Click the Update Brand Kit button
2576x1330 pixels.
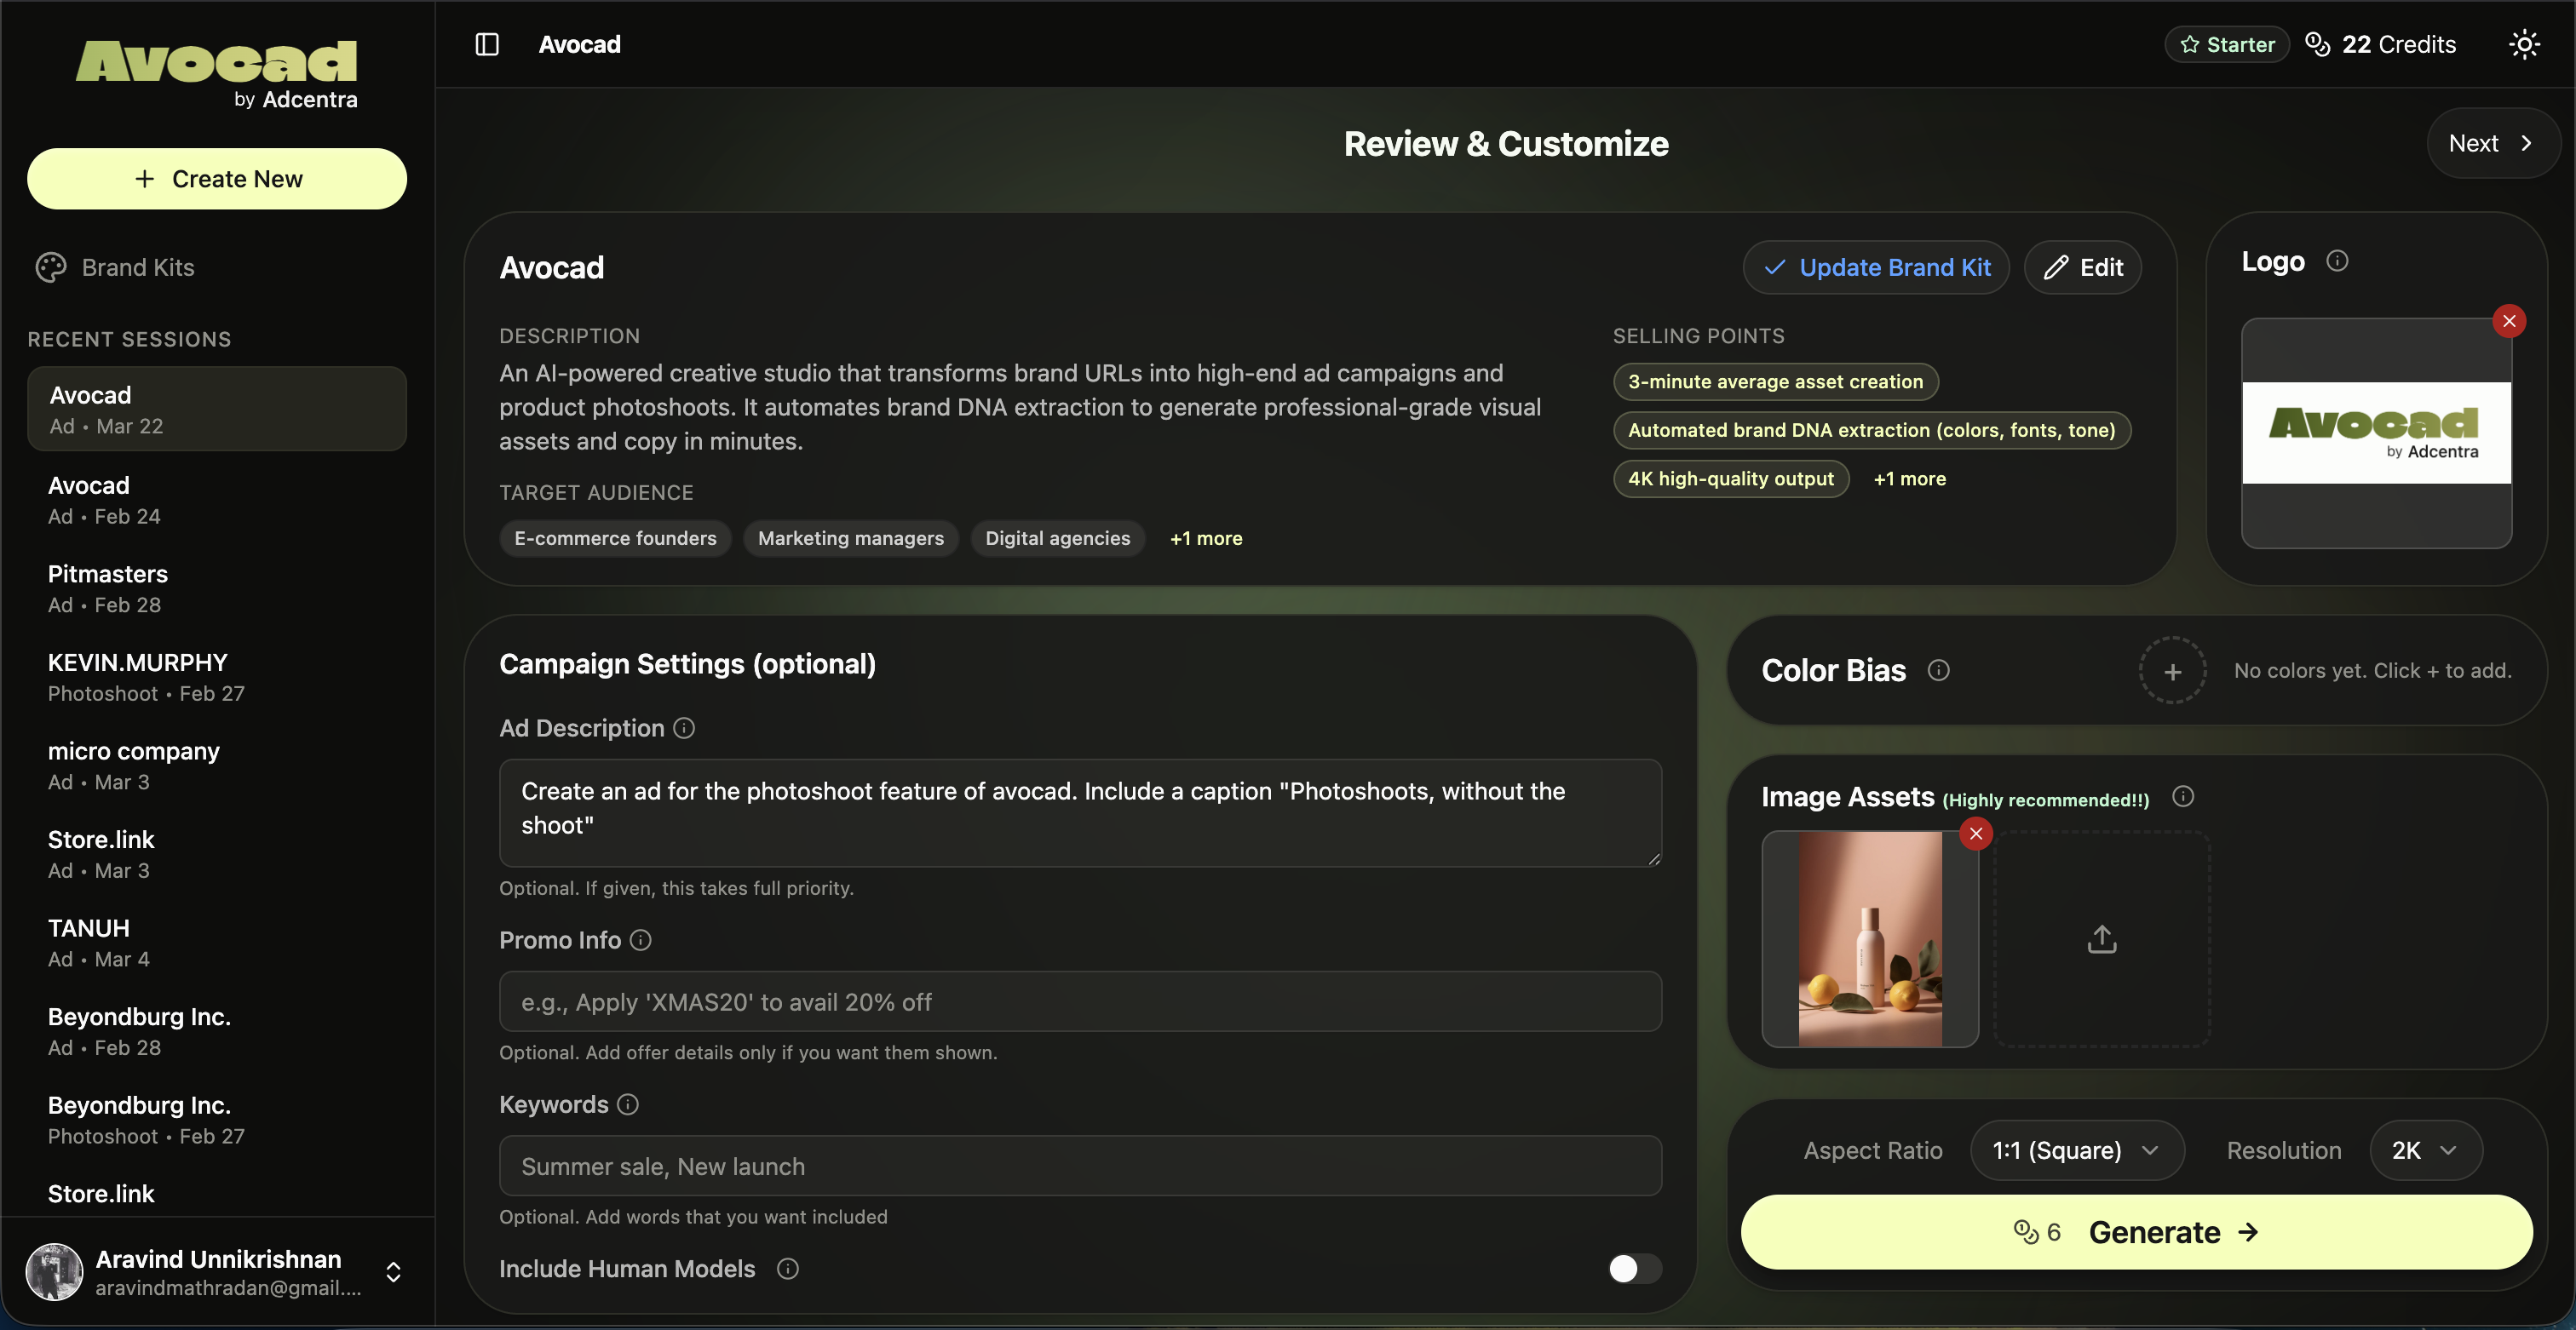coord(1875,267)
